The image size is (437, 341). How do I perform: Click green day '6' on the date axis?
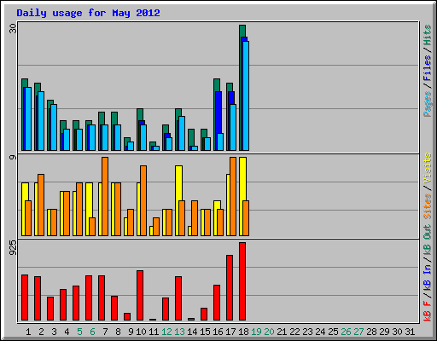(92, 332)
